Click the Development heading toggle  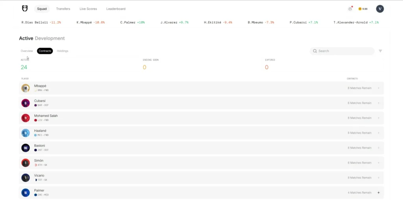(x=50, y=39)
